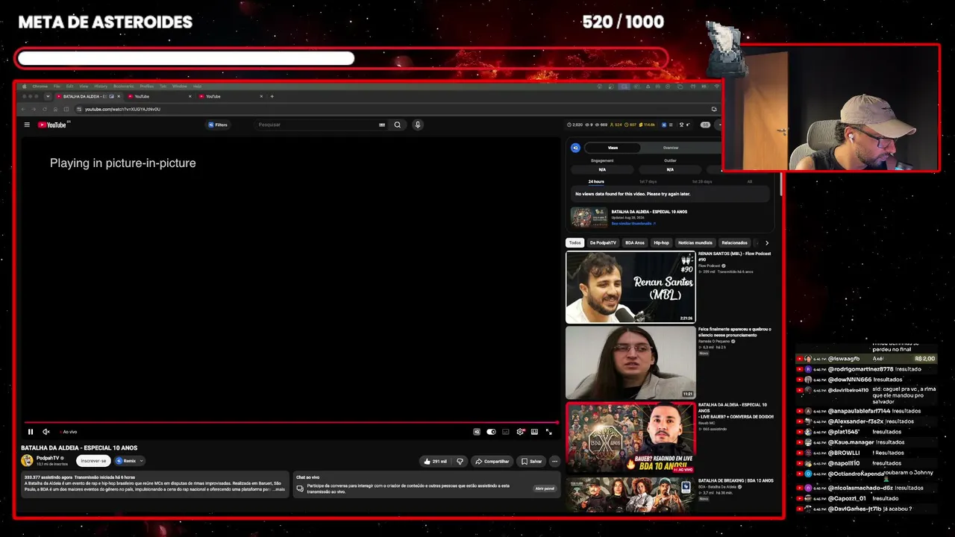This screenshot has height=537, width=955.
Task: Open a new browser tab with plus
Action: 272,96
